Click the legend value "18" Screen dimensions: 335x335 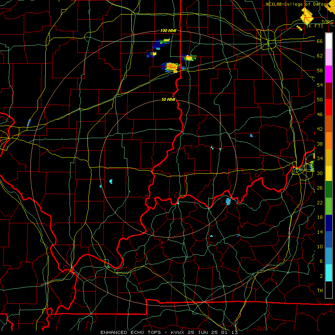click(x=320, y=217)
